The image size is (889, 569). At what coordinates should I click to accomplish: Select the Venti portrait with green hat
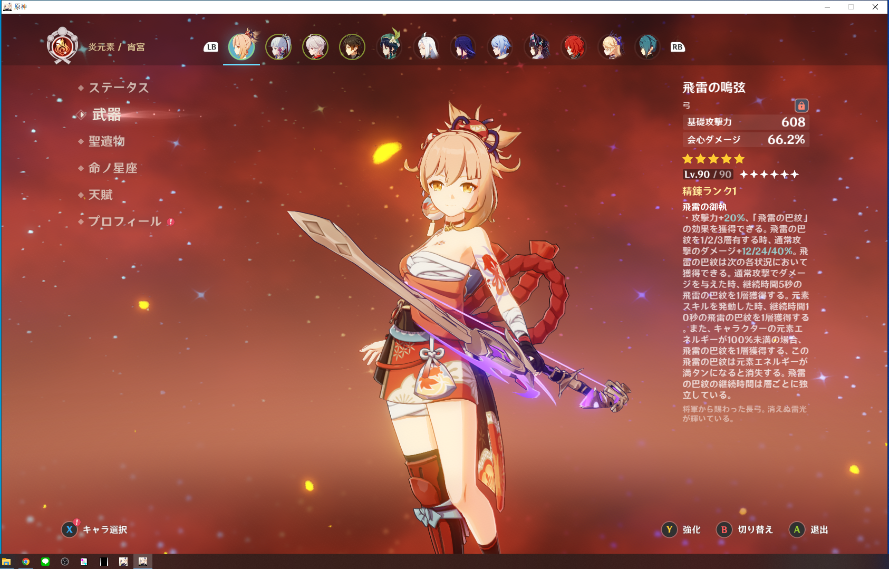389,47
